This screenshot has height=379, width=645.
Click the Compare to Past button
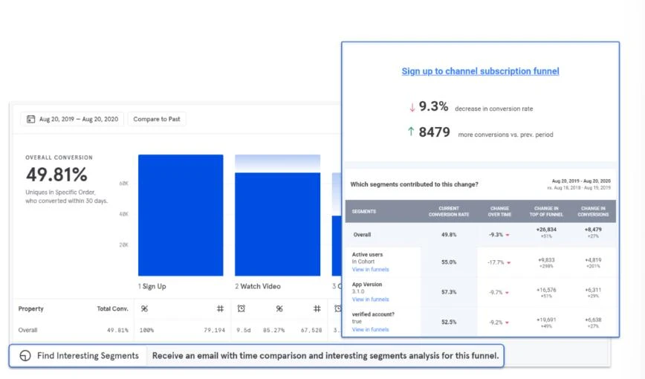point(157,120)
